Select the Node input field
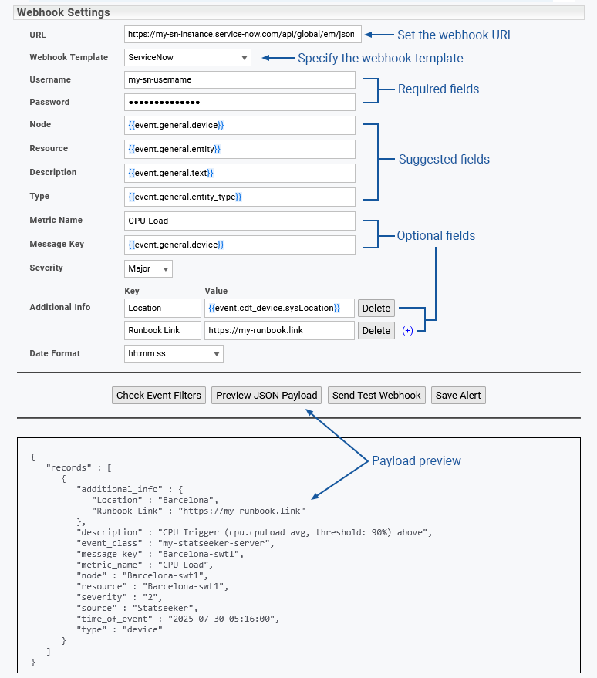 tap(239, 125)
